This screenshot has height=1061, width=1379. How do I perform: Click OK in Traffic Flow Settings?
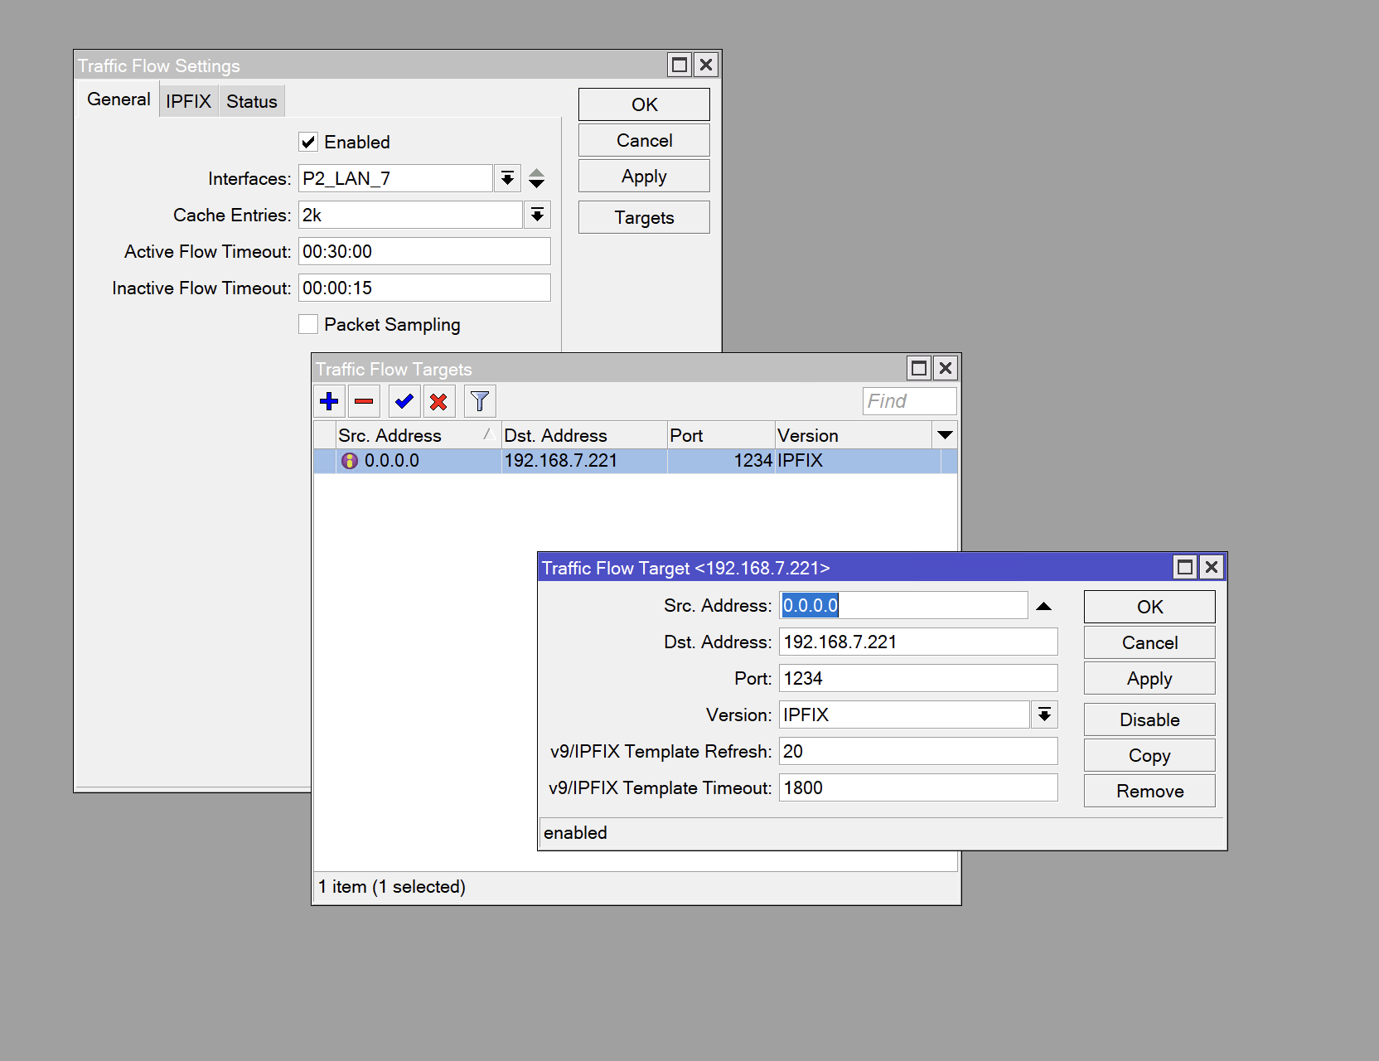644,104
